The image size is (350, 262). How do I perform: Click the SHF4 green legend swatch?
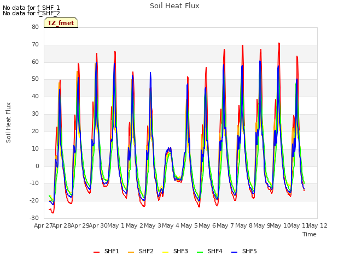click(x=200, y=252)
